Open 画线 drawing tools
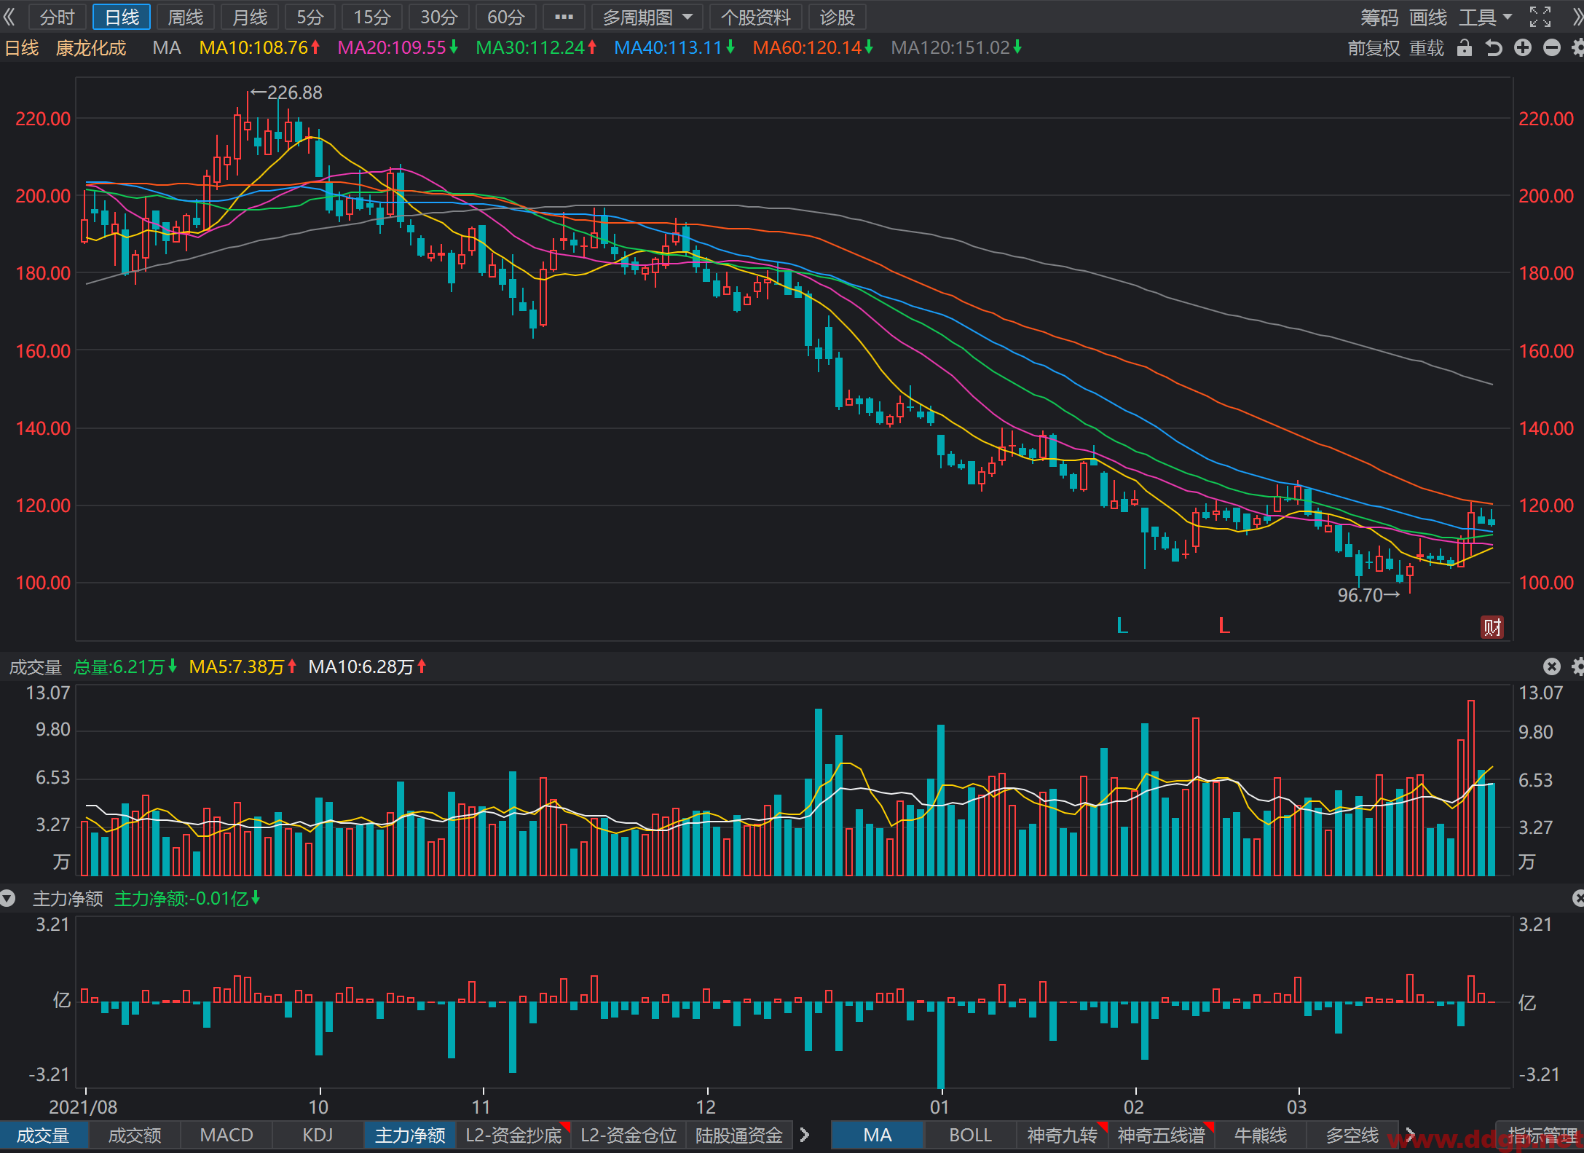Screen dimensions: 1584x1153 1428,17
